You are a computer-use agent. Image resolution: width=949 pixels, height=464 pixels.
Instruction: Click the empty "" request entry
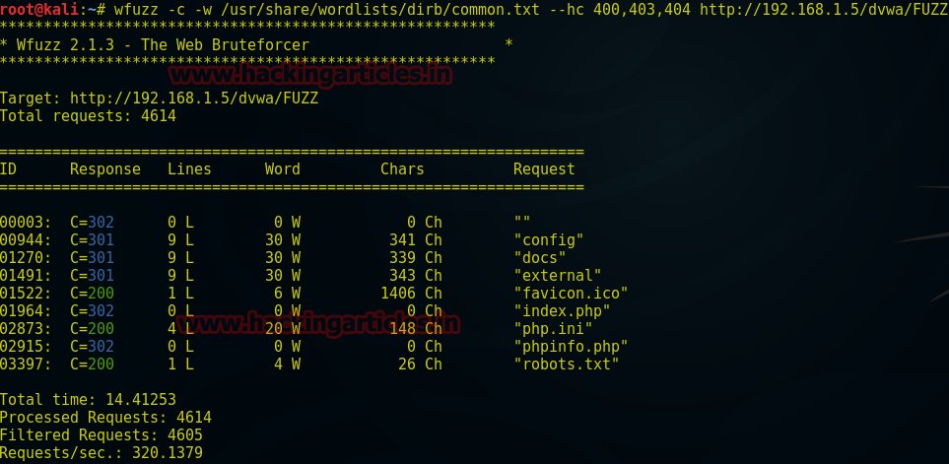point(521,222)
